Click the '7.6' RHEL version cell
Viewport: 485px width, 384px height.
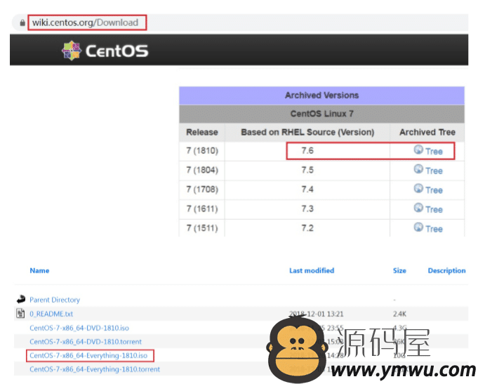tap(307, 151)
